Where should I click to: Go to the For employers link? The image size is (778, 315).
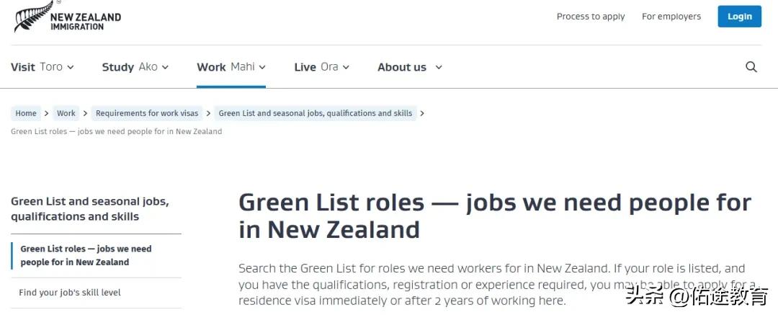pyautogui.click(x=671, y=17)
